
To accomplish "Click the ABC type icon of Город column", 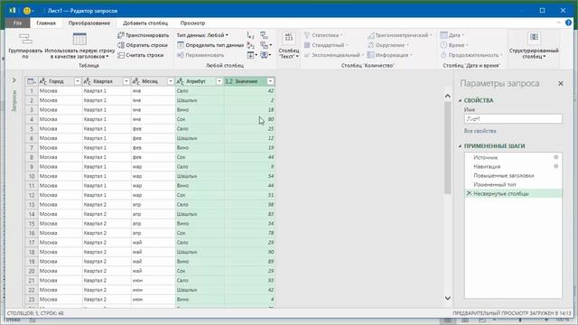I will pyautogui.click(x=43, y=81).
